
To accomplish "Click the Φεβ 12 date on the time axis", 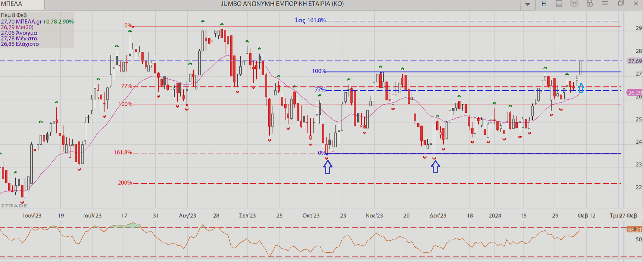I will point(587,216).
